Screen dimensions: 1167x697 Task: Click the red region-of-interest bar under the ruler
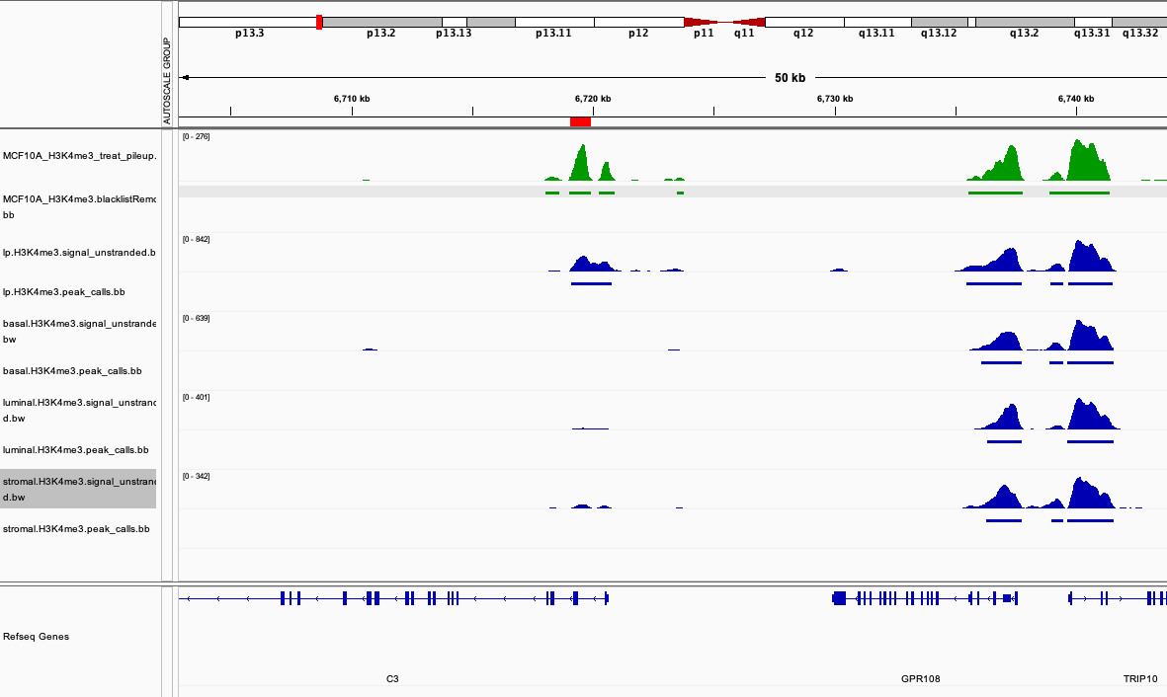(x=580, y=121)
